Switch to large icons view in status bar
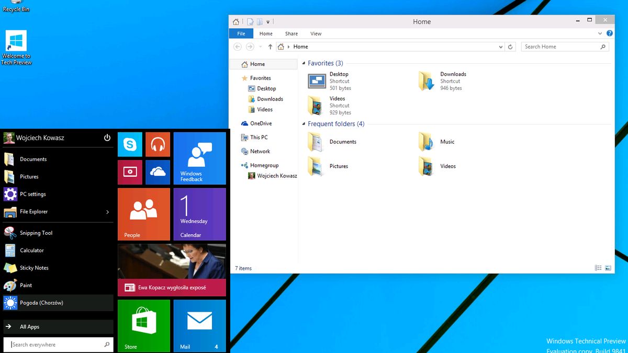628x353 pixels. (x=608, y=268)
